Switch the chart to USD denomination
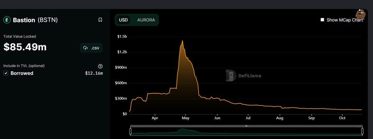This screenshot has height=139, width=373. pos(123,20)
